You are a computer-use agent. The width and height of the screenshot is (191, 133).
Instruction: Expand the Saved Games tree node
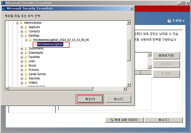(22, 74)
